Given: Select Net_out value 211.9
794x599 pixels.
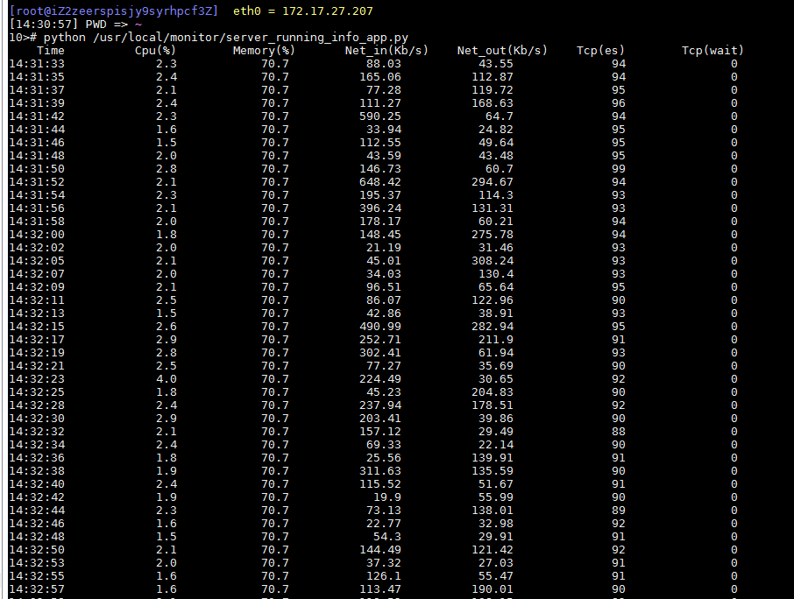Looking at the screenshot, I should pos(496,340).
